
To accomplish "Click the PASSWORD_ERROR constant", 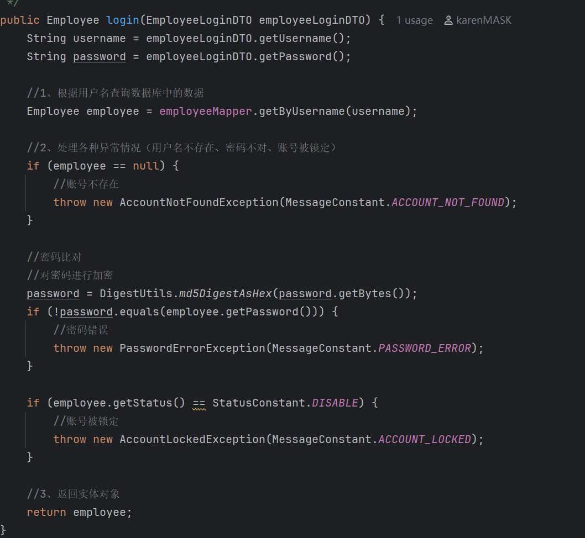I will coord(425,349).
